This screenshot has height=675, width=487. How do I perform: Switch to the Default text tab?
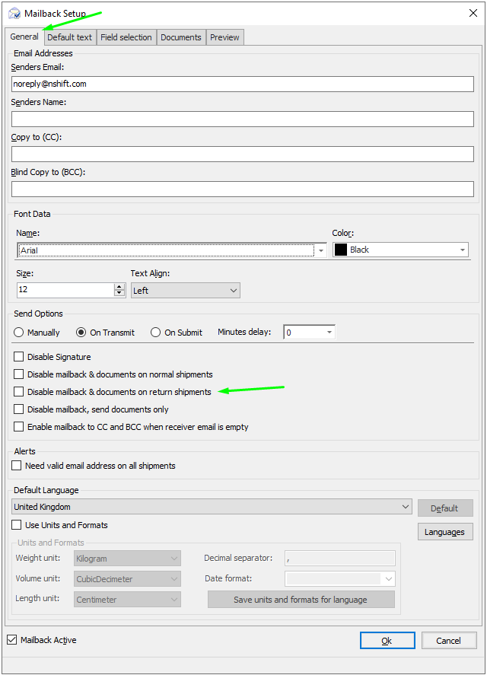(69, 37)
